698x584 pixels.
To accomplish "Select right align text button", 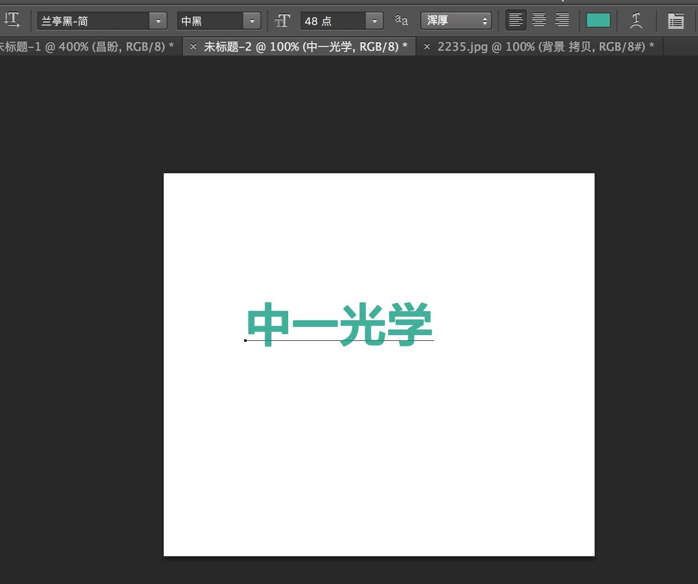I will click(x=562, y=20).
